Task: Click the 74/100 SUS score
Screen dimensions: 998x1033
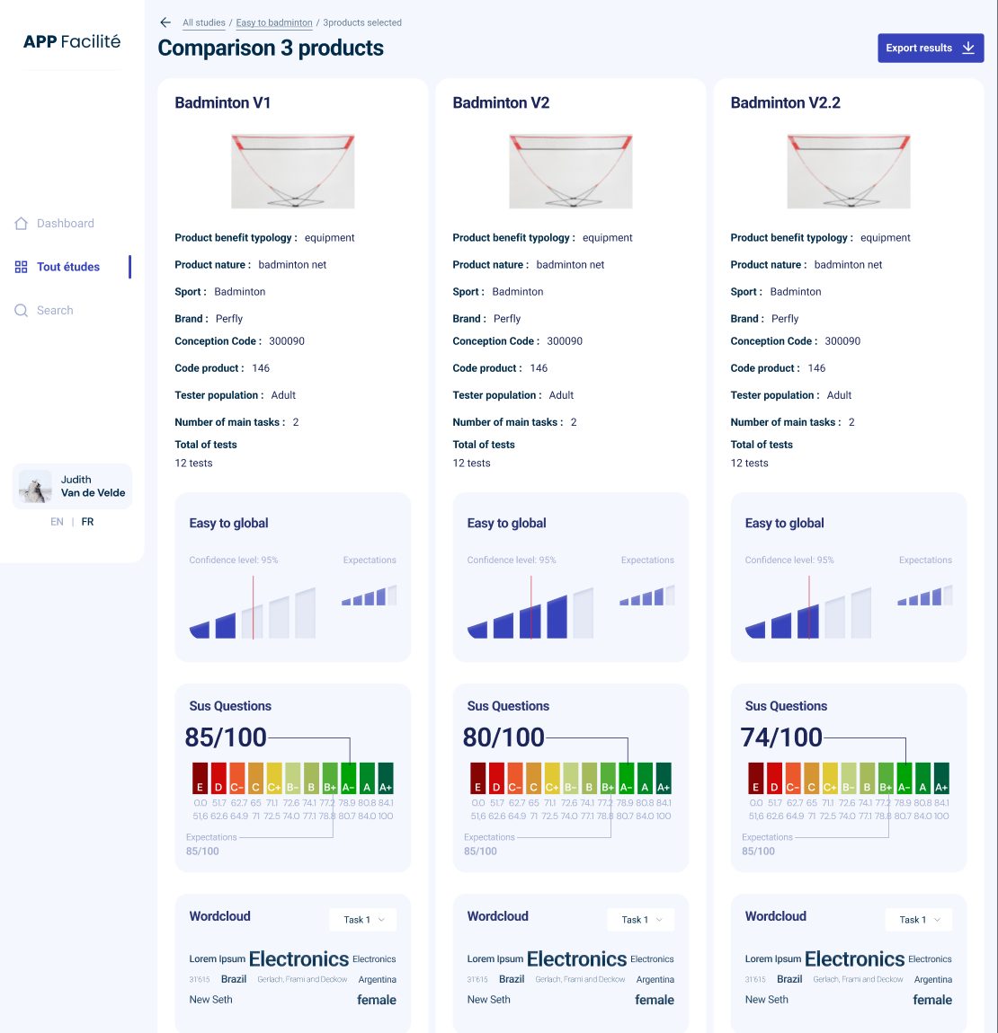Action: pyautogui.click(x=781, y=737)
